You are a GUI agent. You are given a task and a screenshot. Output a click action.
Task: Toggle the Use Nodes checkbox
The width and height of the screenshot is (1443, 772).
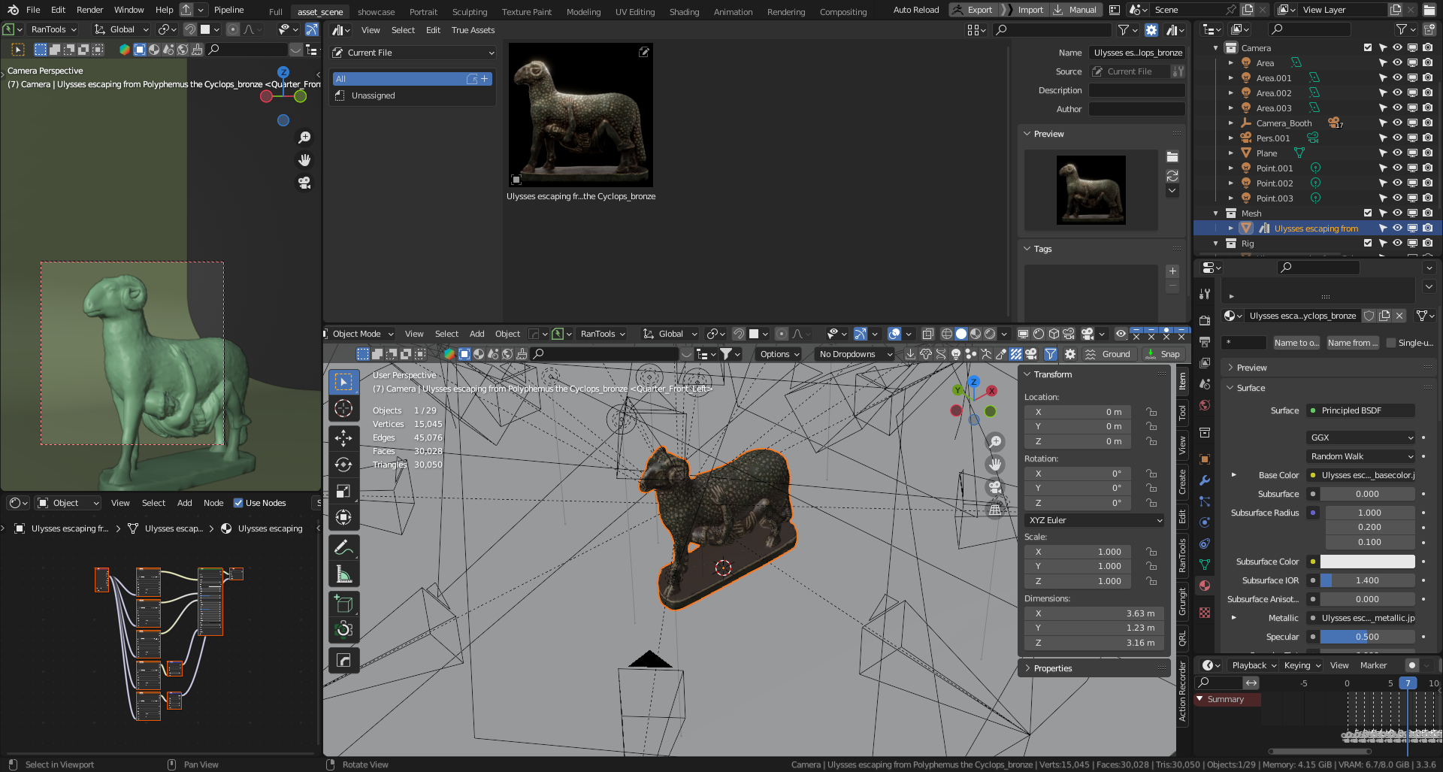coord(238,503)
